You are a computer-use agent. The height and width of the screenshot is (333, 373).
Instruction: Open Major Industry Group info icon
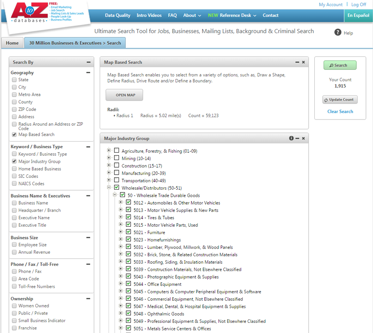(291, 138)
